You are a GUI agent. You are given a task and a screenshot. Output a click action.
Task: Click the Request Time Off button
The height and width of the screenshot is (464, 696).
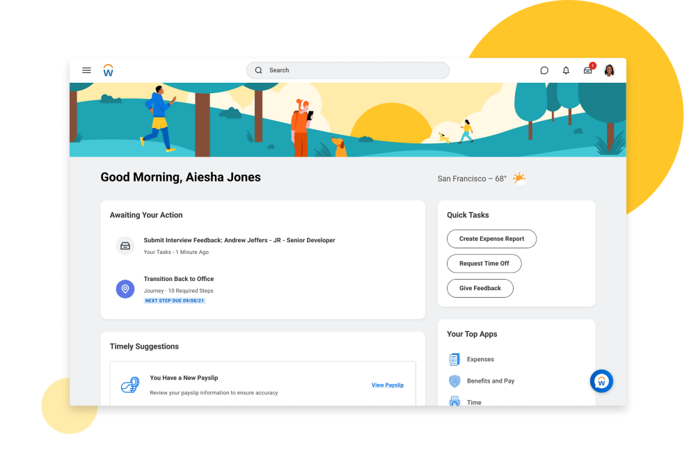pos(484,264)
